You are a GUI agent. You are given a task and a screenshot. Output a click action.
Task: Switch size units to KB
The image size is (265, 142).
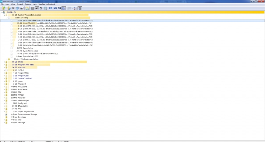tap(50, 8)
